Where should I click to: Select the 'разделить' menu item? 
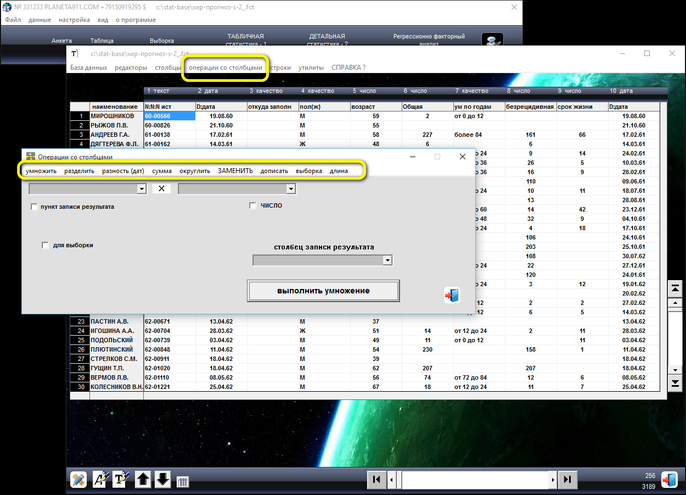pos(79,171)
